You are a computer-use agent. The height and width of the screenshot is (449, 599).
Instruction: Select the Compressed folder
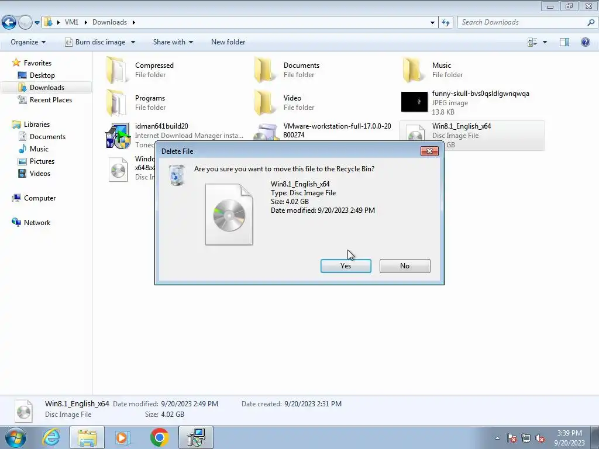(154, 70)
